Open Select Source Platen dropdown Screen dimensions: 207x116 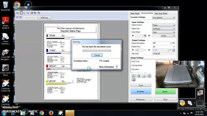pos(164,25)
